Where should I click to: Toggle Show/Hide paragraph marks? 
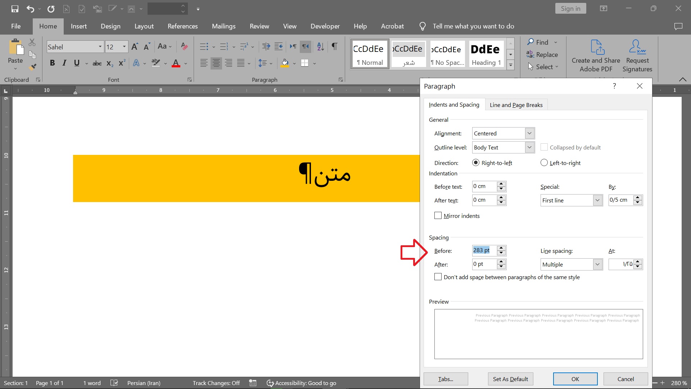(x=335, y=46)
